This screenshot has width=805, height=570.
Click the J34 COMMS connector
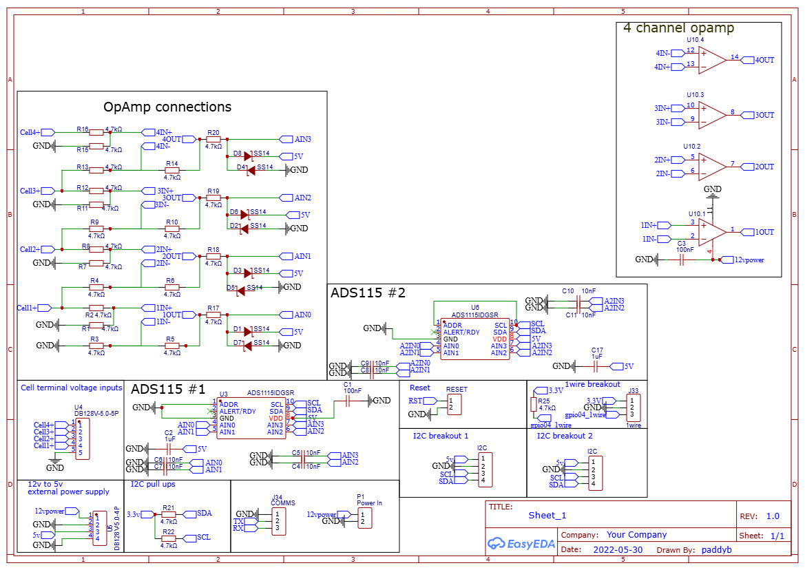tap(278, 520)
